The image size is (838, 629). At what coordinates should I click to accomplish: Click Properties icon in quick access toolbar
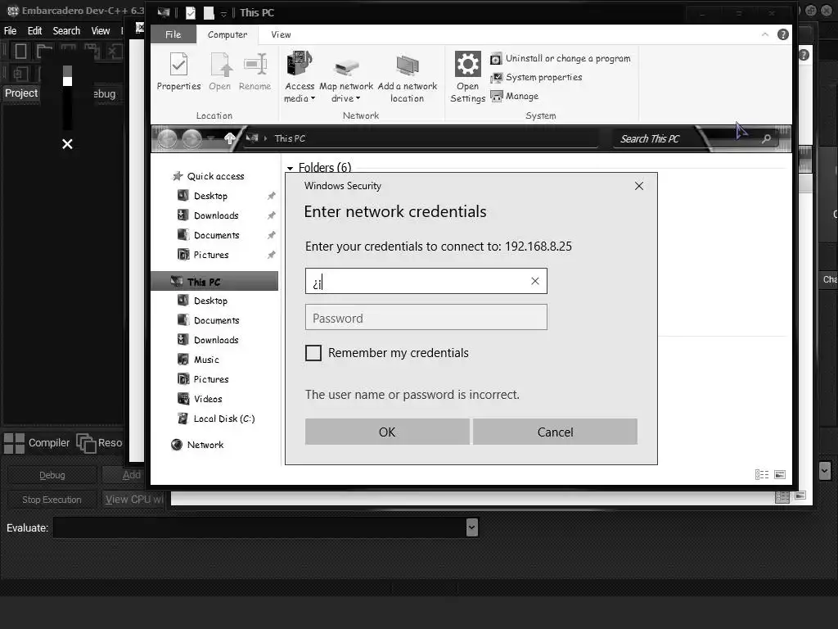coord(190,13)
